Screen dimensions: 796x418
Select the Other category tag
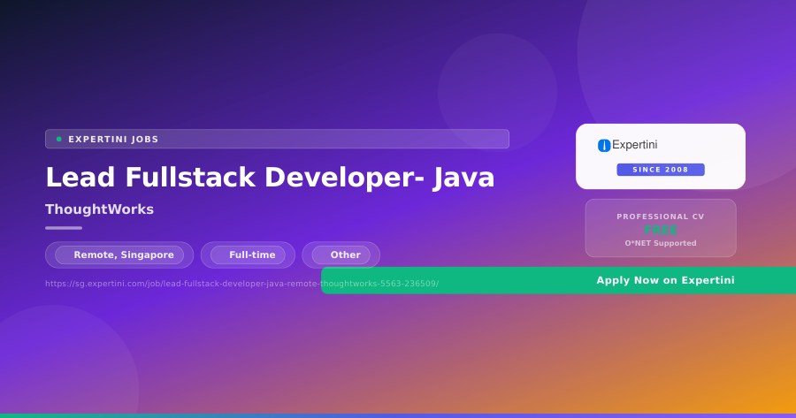[341, 255]
